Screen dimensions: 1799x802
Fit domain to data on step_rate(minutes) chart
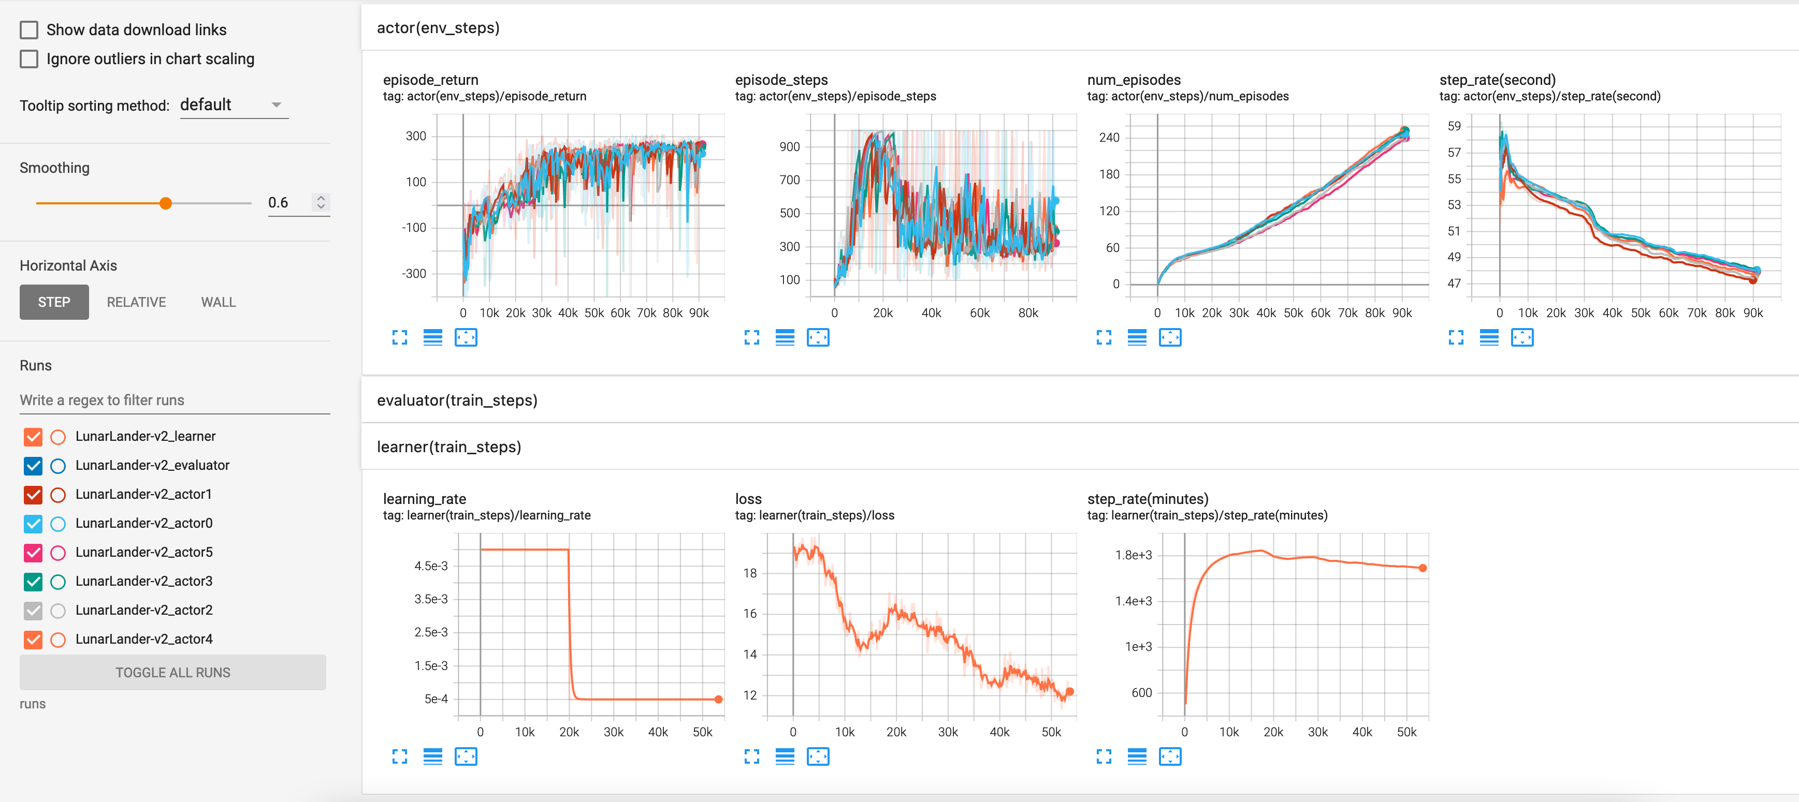[x=1170, y=756]
